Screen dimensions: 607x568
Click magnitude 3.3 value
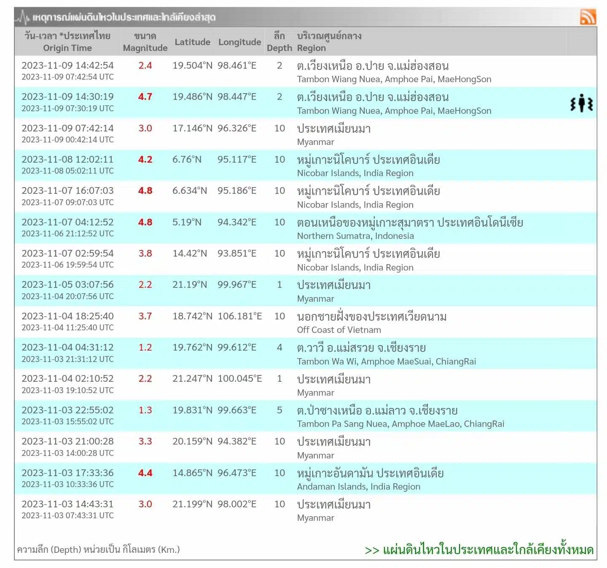tap(145, 441)
